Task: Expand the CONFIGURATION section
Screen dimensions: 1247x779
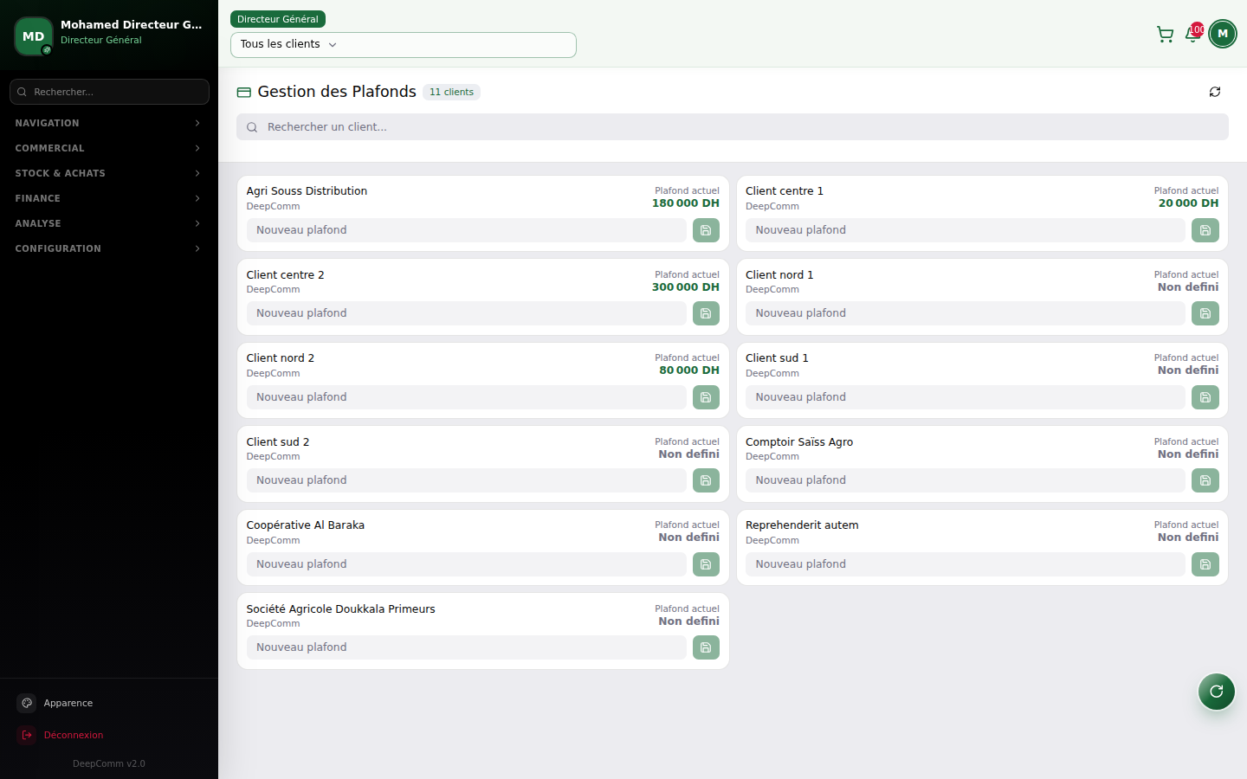Action: coord(109,248)
